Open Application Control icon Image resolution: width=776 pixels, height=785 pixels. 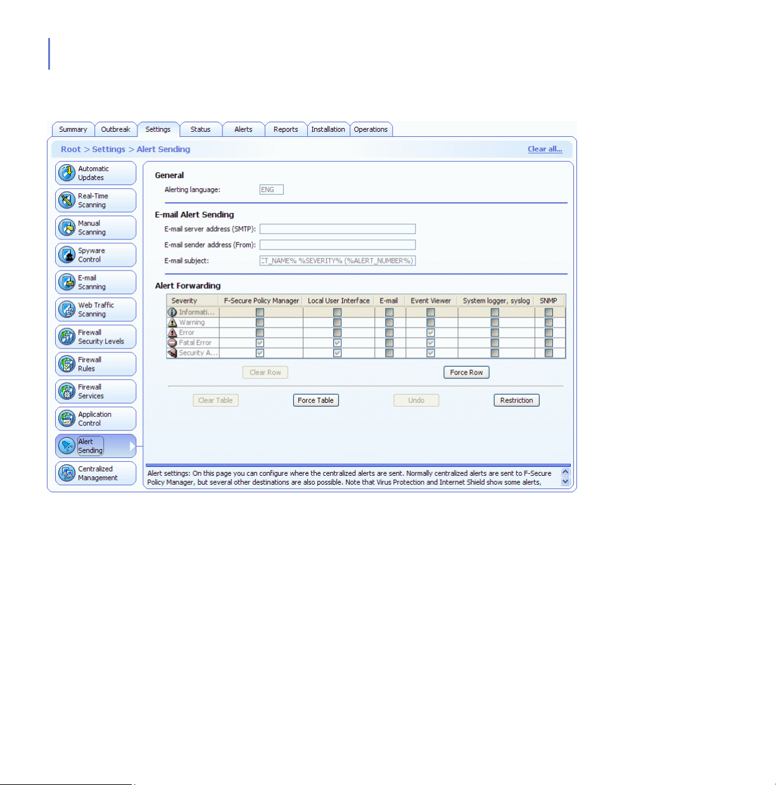tap(67, 418)
